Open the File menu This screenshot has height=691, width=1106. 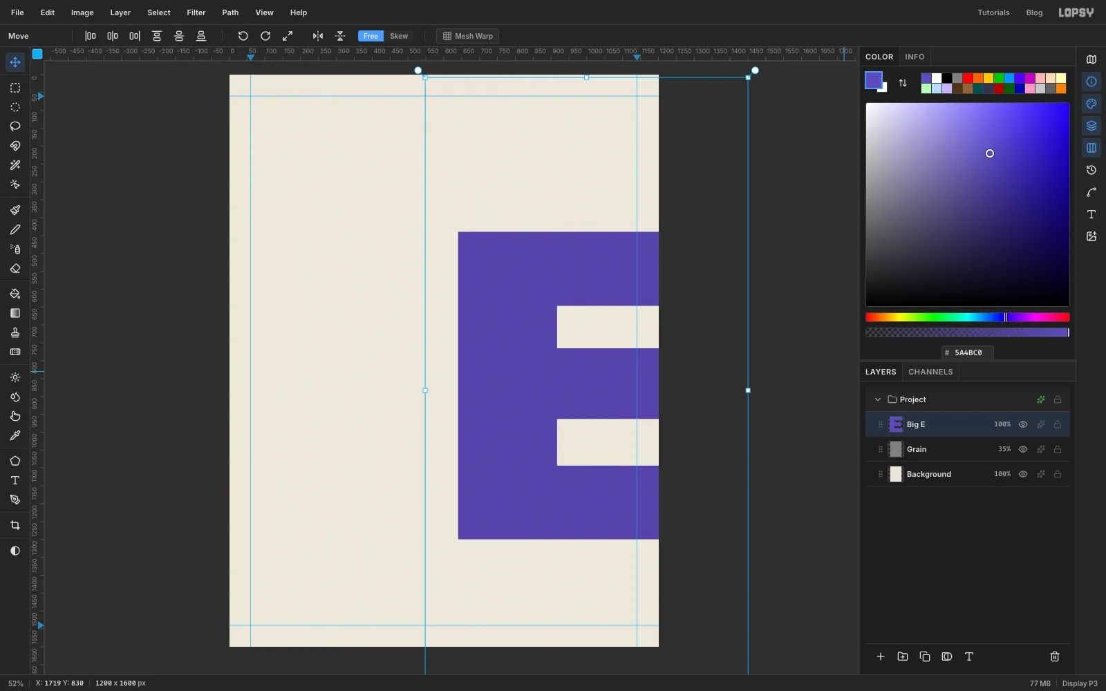17,12
